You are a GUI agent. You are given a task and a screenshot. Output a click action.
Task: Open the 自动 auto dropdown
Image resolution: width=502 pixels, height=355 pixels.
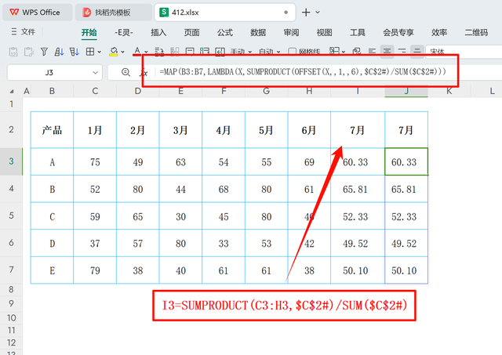[x=269, y=52]
